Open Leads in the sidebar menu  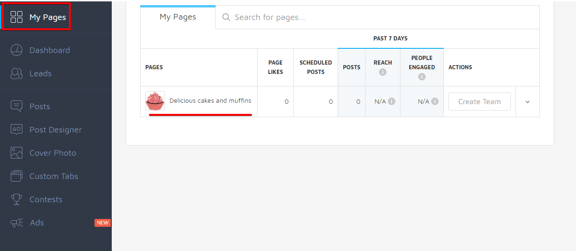41,73
